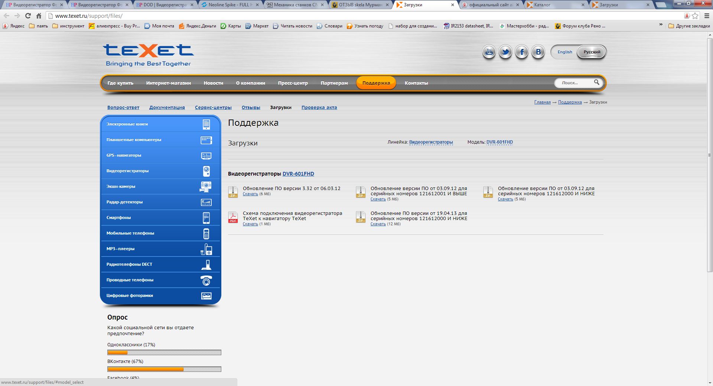Open the Facebook social icon
Screen dimensions: 713x386
[x=522, y=52]
